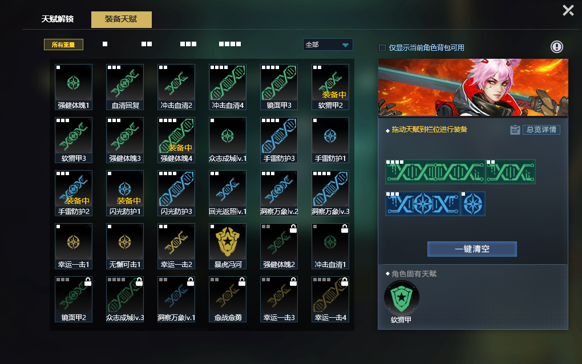Filter by one-square weight talents
582x364 pixels.
point(105,44)
